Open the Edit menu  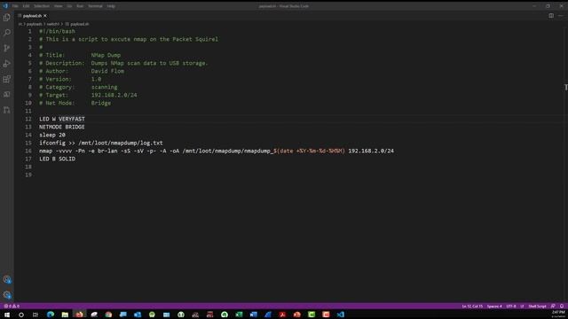[x=26, y=6]
